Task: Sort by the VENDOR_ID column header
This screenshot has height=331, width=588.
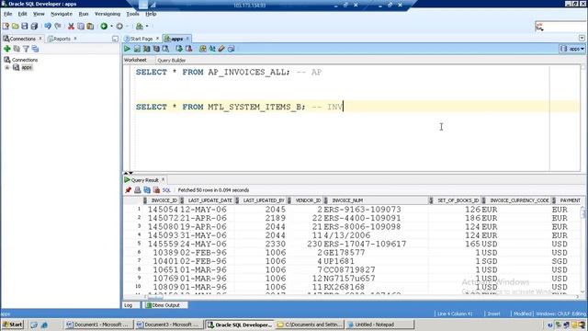Action: coord(308,200)
